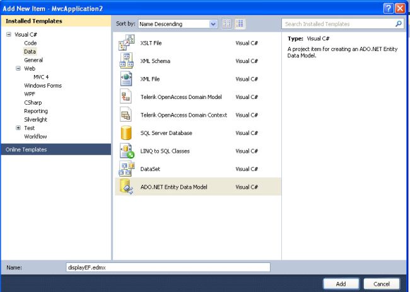This screenshot has height=292, width=410.
Task: Click the Add button
Action: point(341,284)
